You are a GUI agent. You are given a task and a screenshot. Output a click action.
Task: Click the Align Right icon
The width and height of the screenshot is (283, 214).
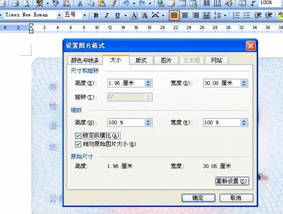[195, 15]
